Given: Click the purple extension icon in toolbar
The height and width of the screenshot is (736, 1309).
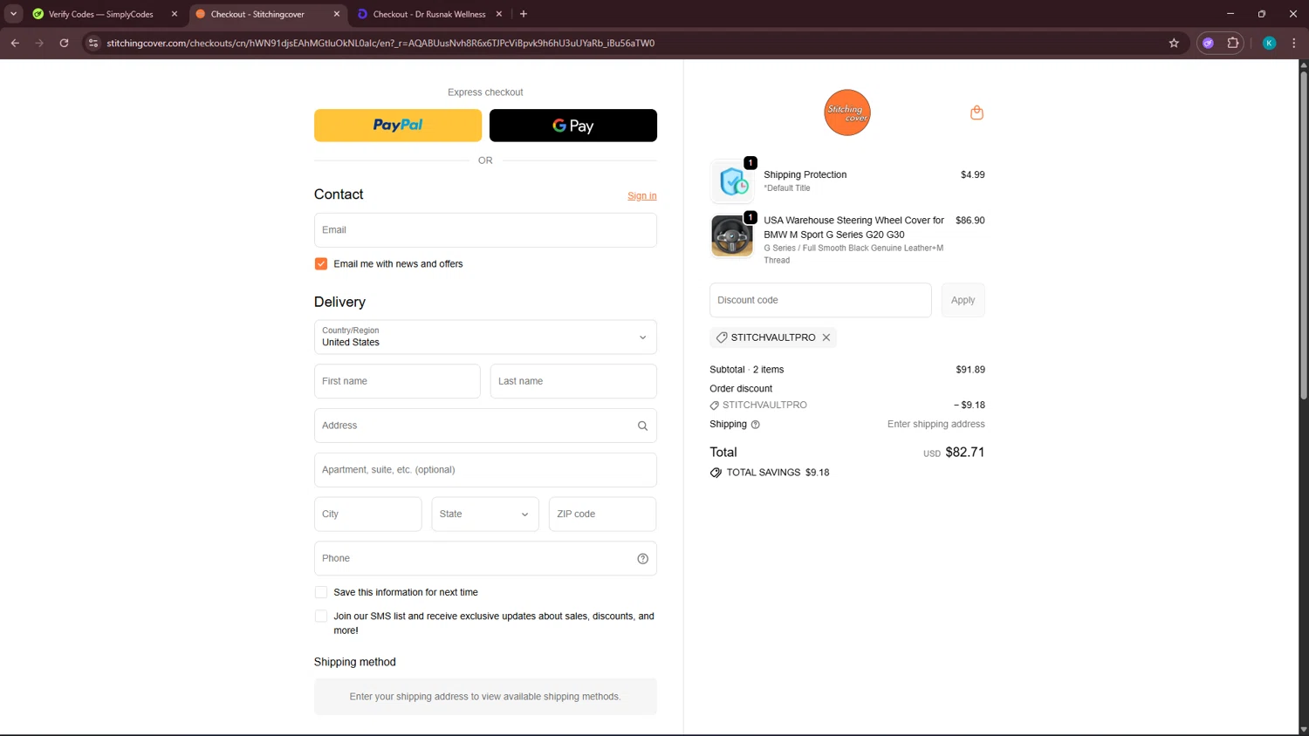Looking at the screenshot, I should tap(1208, 43).
